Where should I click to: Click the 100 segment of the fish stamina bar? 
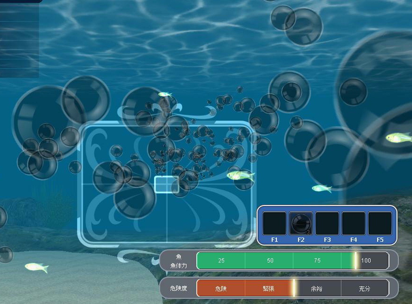click(x=366, y=261)
